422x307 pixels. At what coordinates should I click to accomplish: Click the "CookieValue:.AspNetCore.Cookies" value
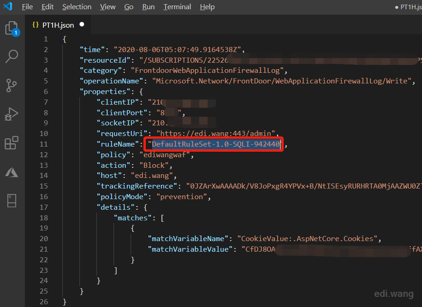(x=307, y=239)
